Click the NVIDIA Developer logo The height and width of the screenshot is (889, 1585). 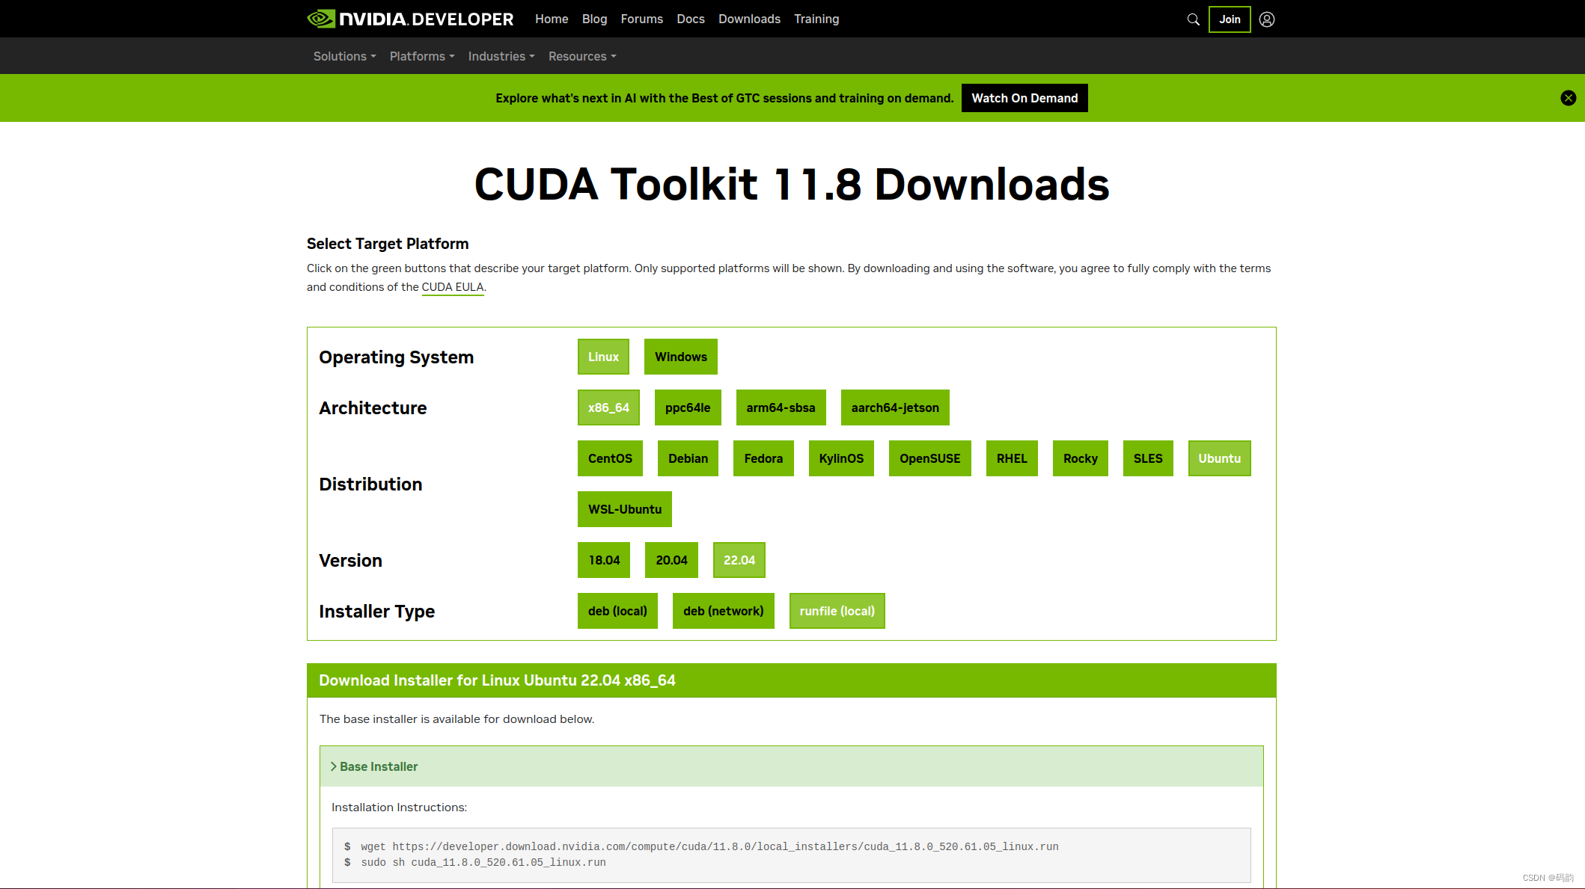[x=410, y=19]
